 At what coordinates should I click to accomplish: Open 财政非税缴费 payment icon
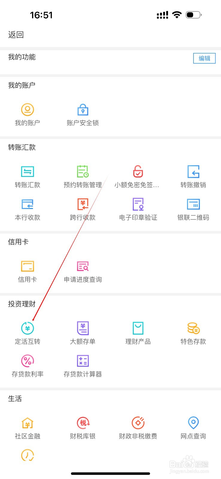(138, 423)
